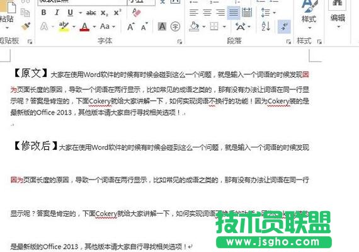Toggle subscript formatting
This screenshot has height=252, width=359.
(x=105, y=13)
